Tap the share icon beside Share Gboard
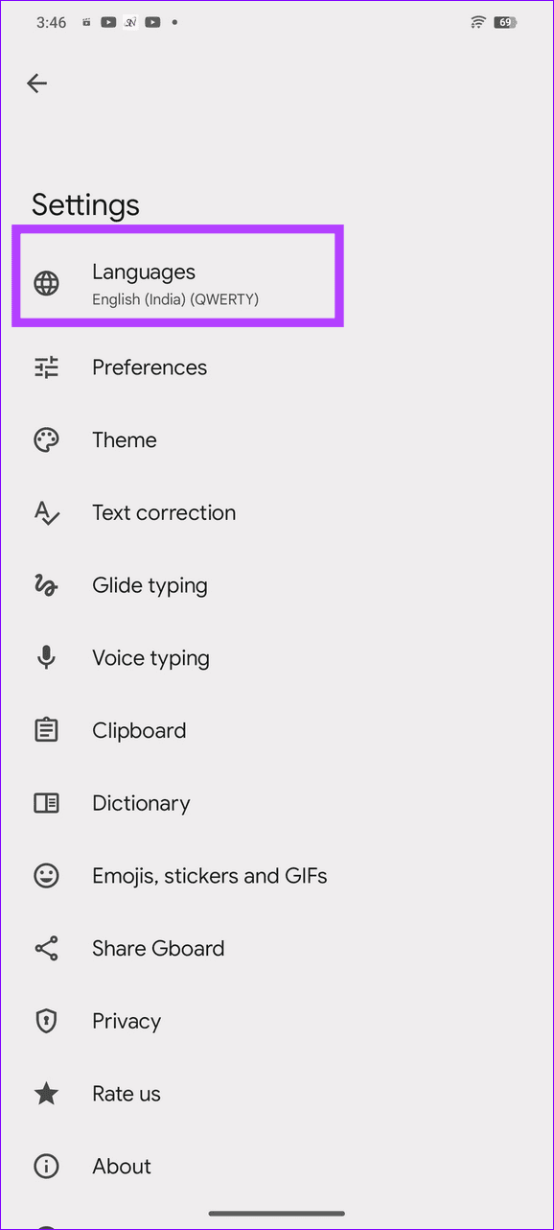The image size is (554, 1230). point(46,948)
